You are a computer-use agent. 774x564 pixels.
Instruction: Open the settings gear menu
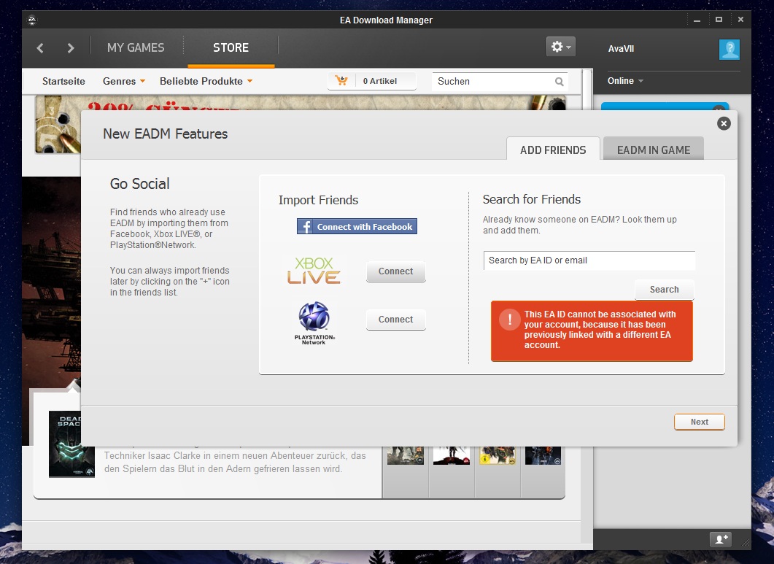click(560, 47)
